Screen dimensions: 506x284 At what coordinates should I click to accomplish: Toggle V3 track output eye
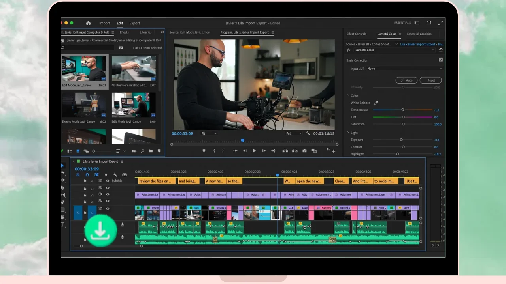tap(108, 194)
